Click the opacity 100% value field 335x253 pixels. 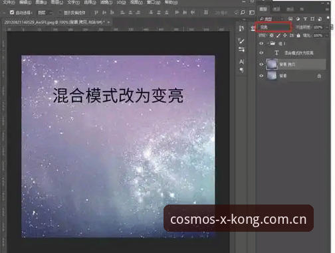tap(318, 27)
